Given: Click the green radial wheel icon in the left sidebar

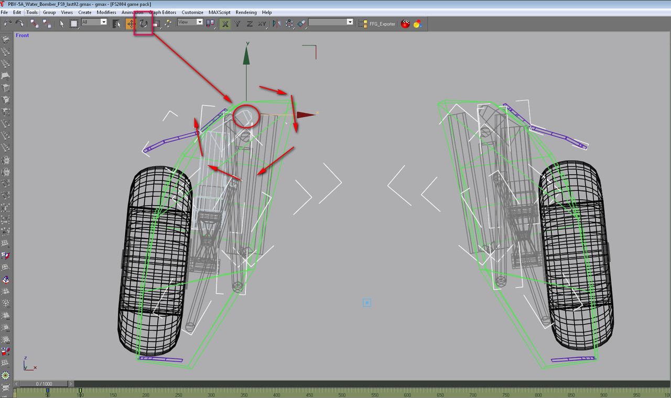Looking at the screenshot, I should point(6,375).
